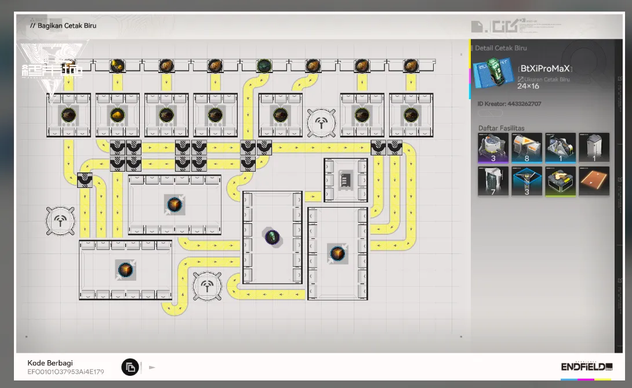The image size is (632, 388).
Task: Click the ID Kreator: 4433262707 text
Action: tap(509, 104)
